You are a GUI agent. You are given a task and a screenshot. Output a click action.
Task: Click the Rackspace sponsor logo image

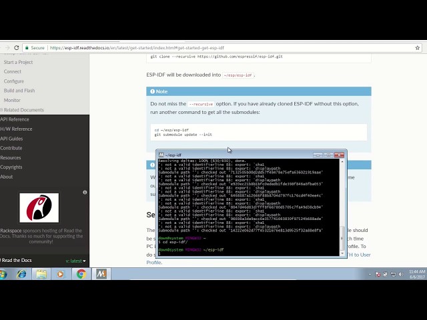pyautogui.click(x=39, y=207)
